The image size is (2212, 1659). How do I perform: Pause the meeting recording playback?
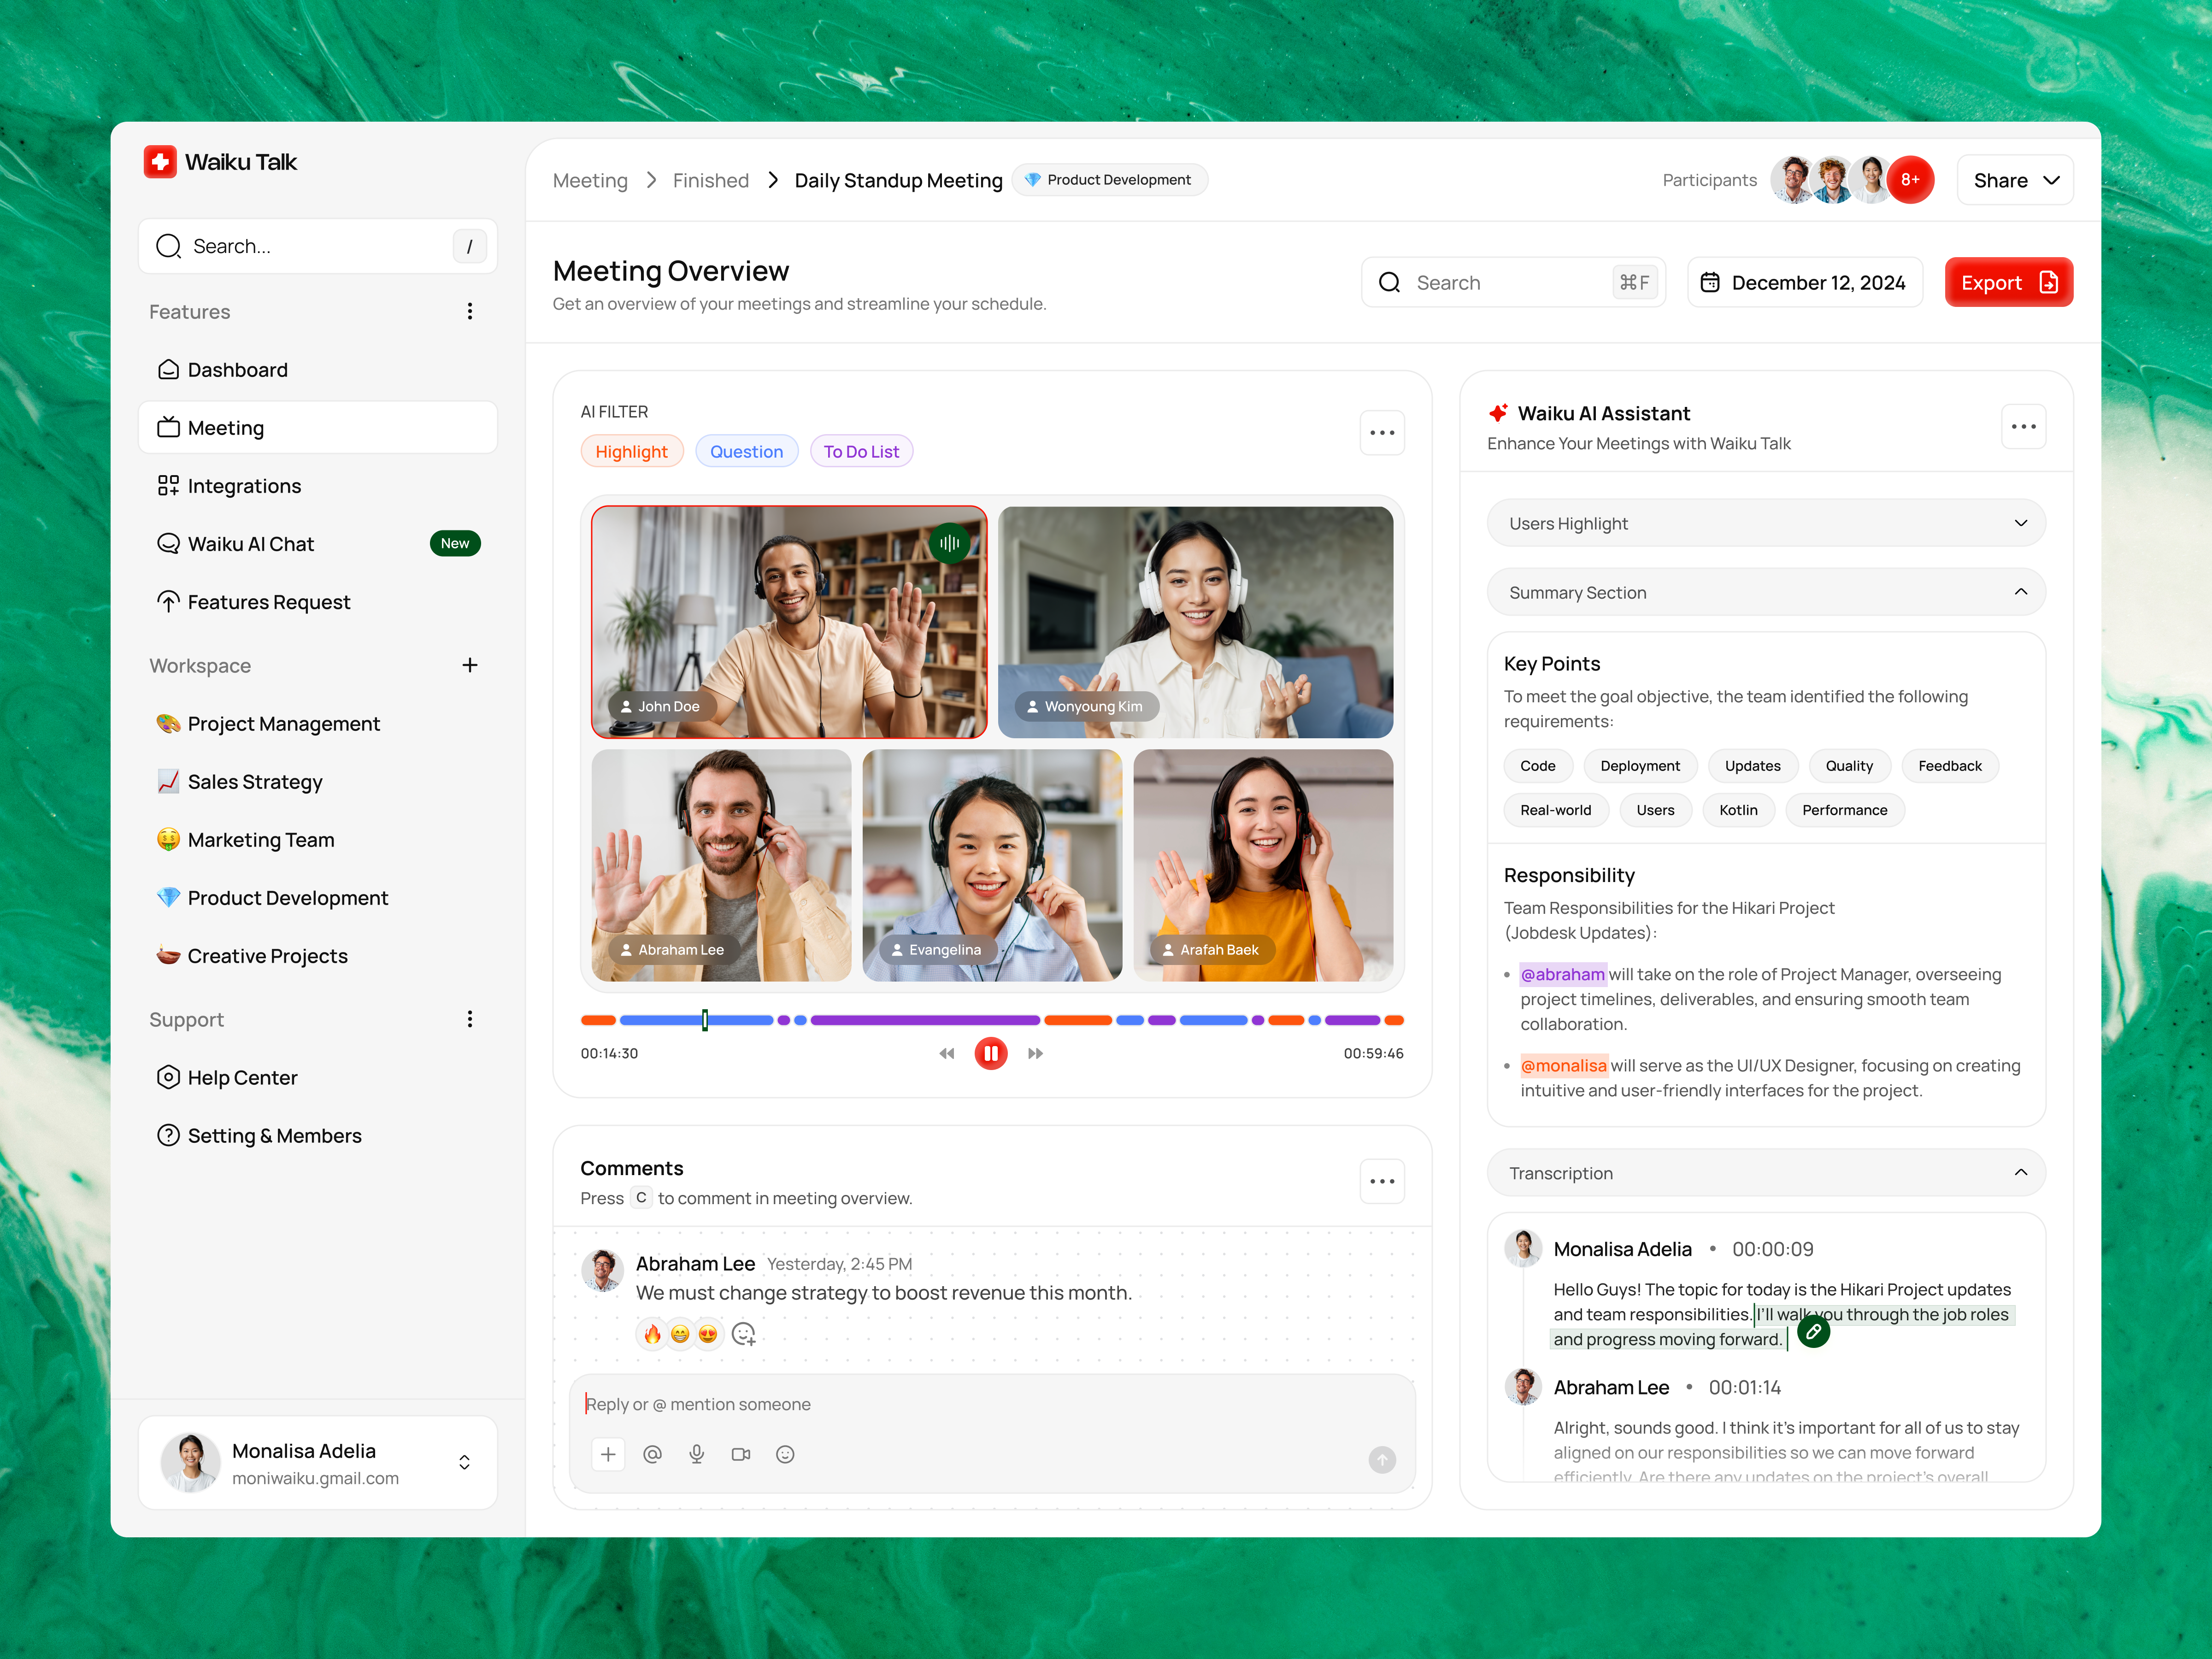(x=991, y=1052)
